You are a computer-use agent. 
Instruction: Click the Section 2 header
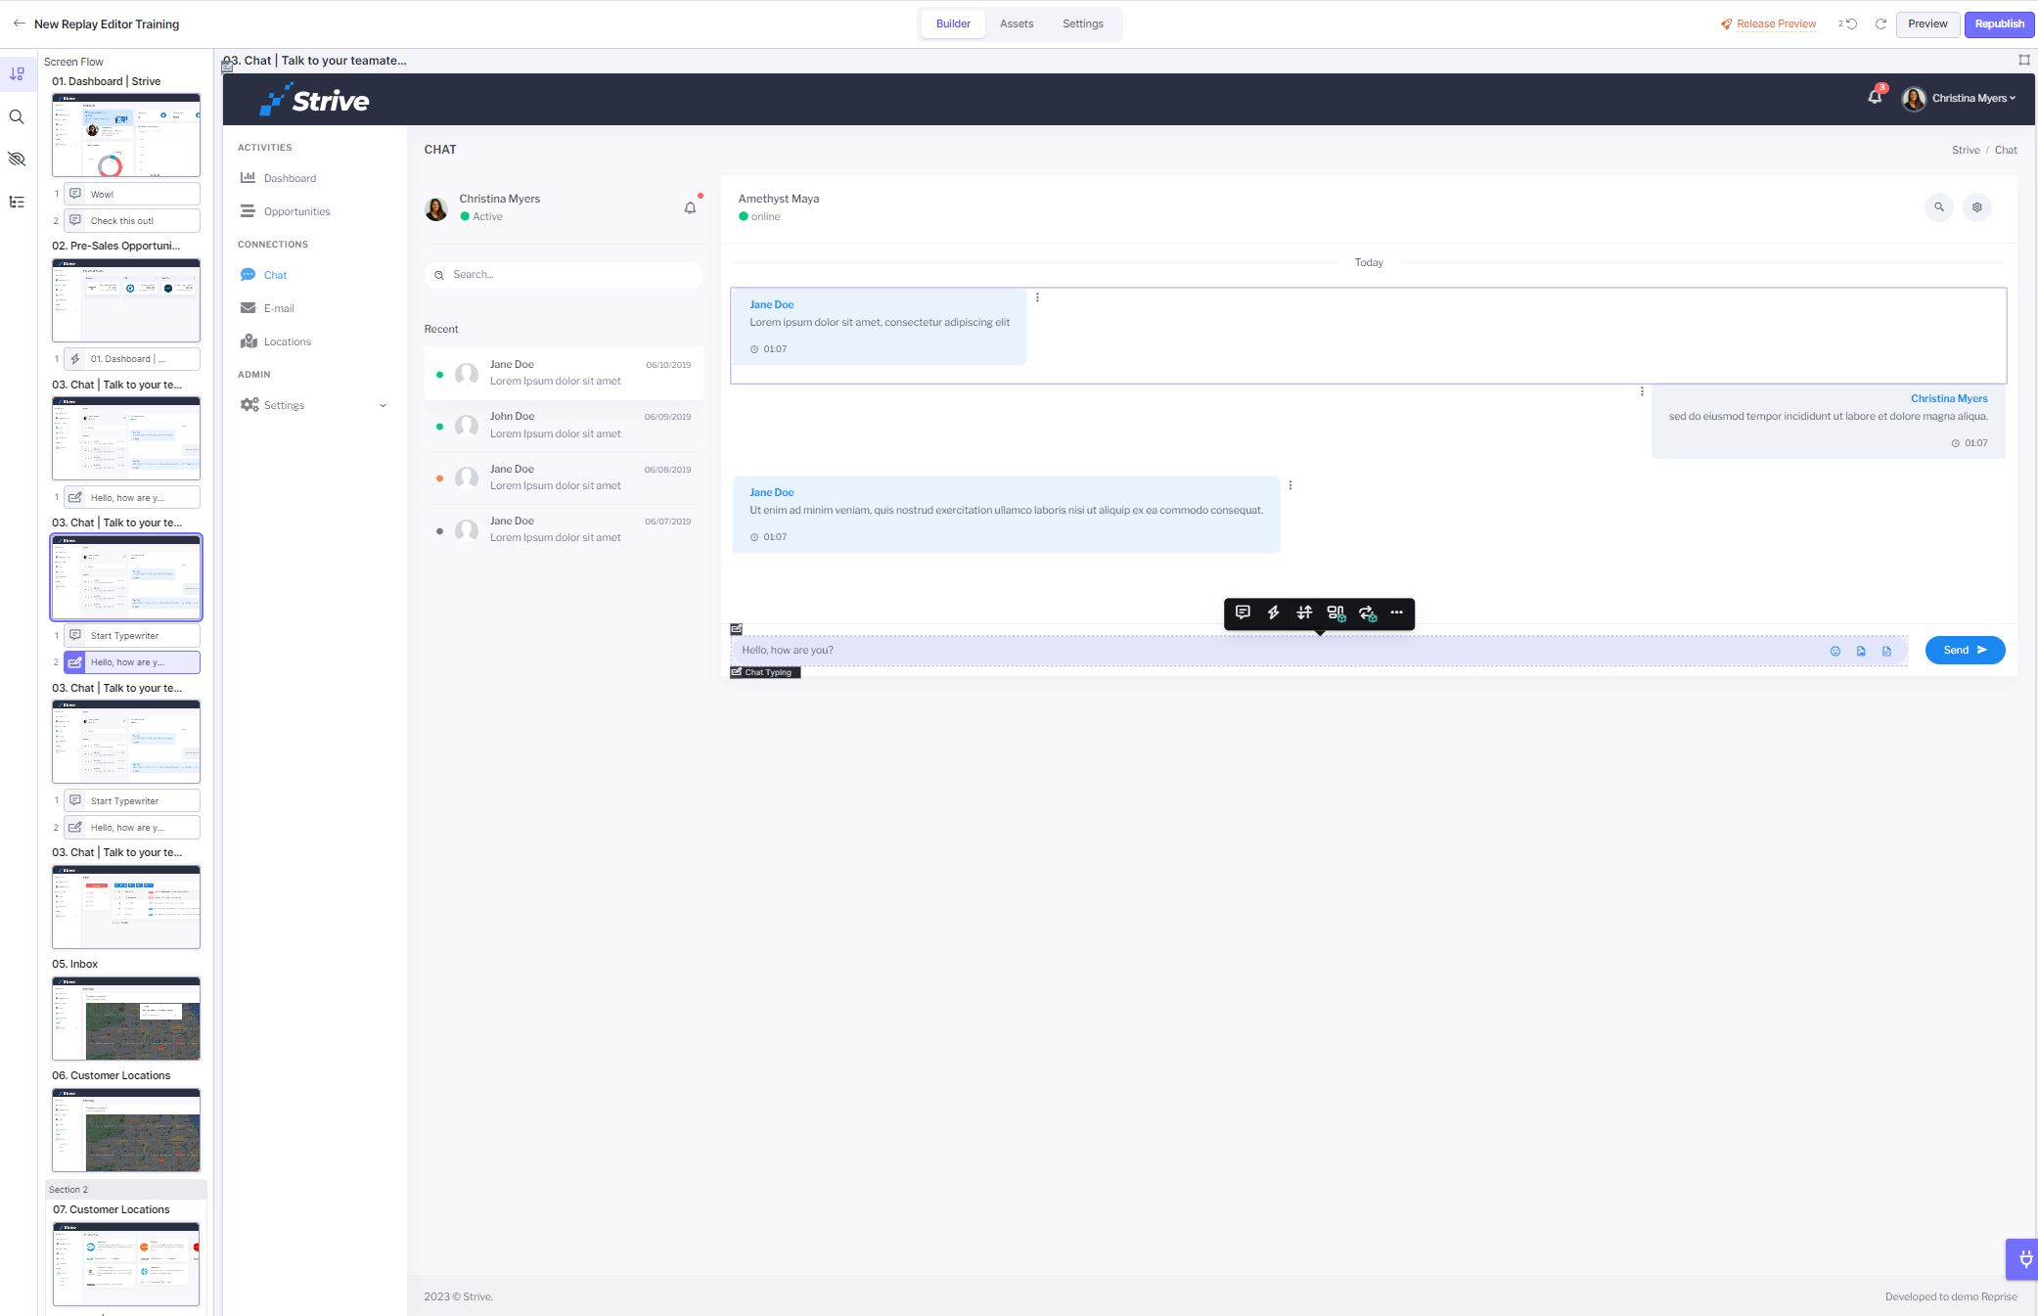pyautogui.click(x=126, y=1190)
